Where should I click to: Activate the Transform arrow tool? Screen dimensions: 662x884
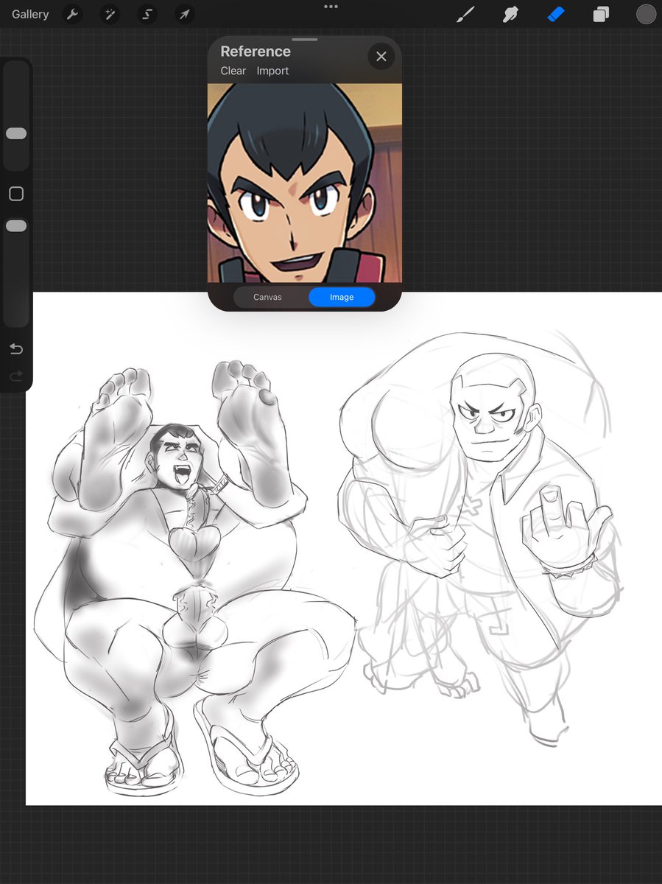tap(185, 14)
